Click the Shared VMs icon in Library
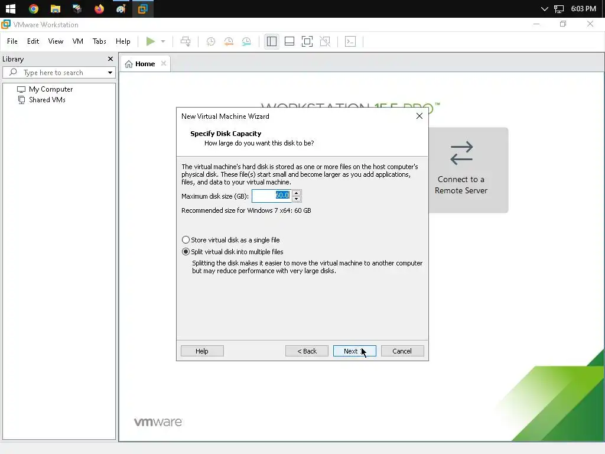 22,99
